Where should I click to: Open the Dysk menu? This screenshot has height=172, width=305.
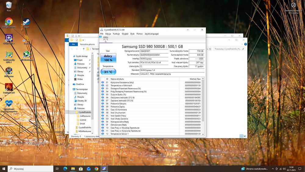pos(132,34)
